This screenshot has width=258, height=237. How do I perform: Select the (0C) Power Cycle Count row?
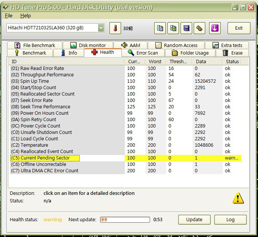click(126, 126)
